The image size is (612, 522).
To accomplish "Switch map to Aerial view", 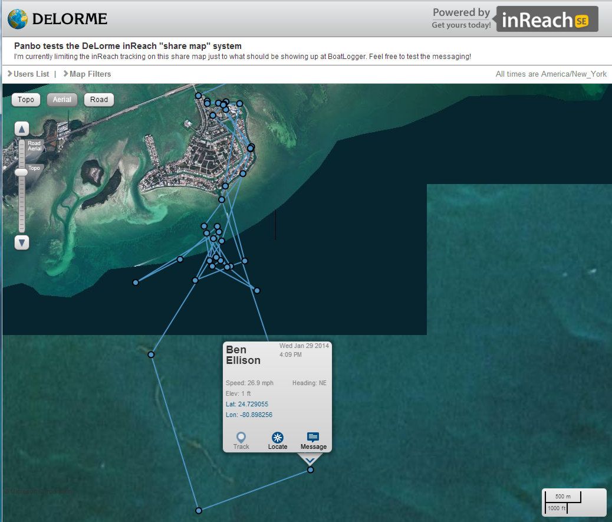I will (x=62, y=100).
